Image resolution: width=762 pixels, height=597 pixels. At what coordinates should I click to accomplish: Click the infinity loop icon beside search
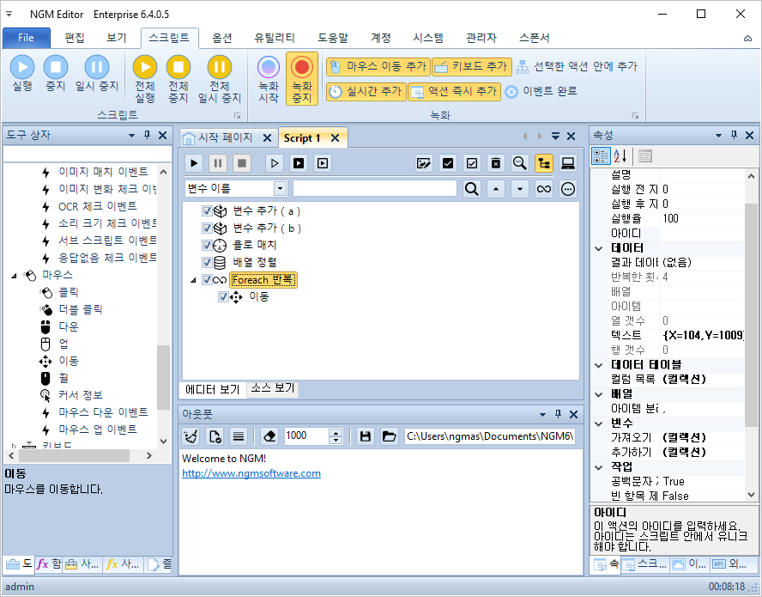point(544,189)
